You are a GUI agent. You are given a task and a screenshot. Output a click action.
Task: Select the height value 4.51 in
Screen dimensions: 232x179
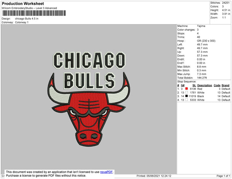click(x=226, y=10)
